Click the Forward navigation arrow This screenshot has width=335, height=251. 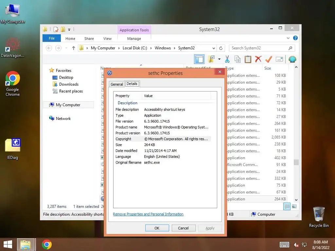coord(58,48)
